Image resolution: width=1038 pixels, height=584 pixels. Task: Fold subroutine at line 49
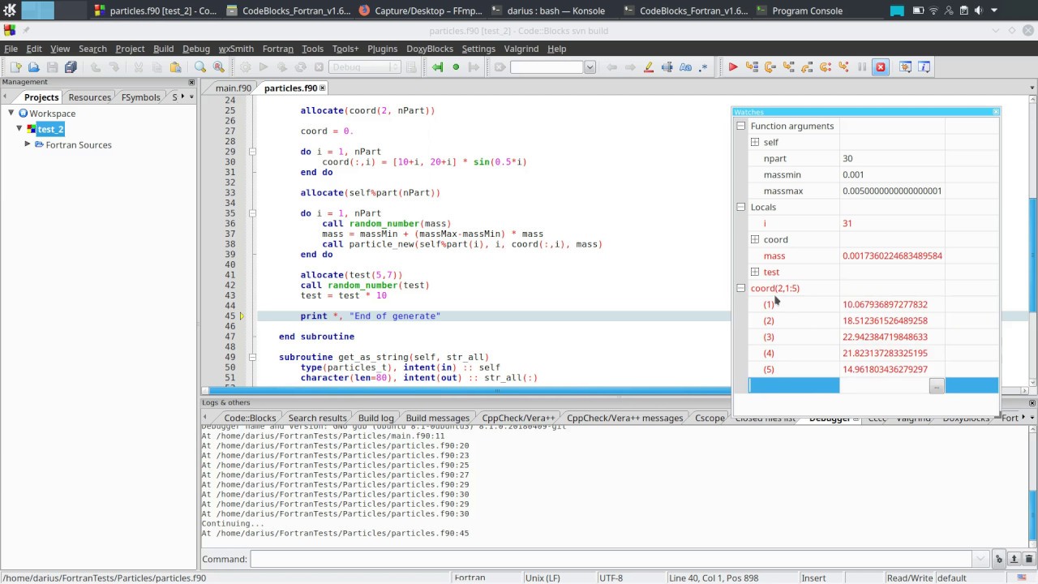[x=252, y=357]
